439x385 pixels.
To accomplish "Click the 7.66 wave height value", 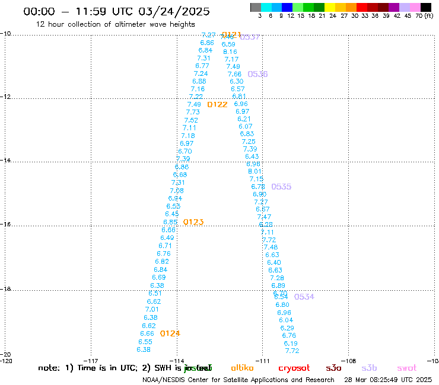I will tap(234, 74).
